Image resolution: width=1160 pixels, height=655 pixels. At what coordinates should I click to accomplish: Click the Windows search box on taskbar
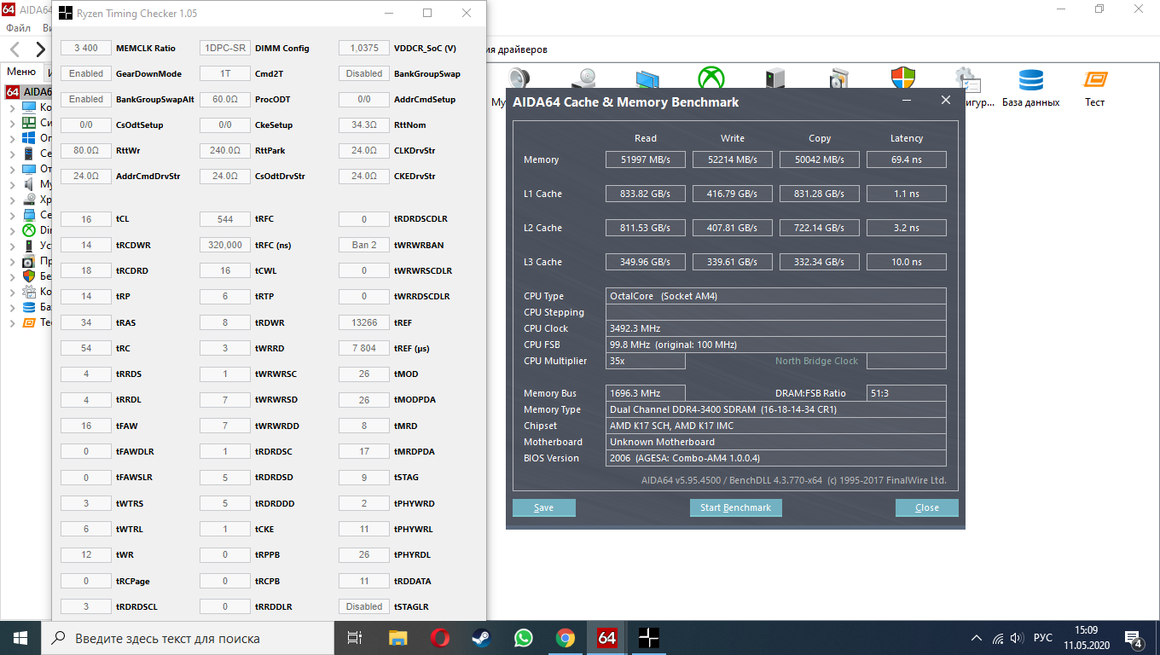click(188, 638)
